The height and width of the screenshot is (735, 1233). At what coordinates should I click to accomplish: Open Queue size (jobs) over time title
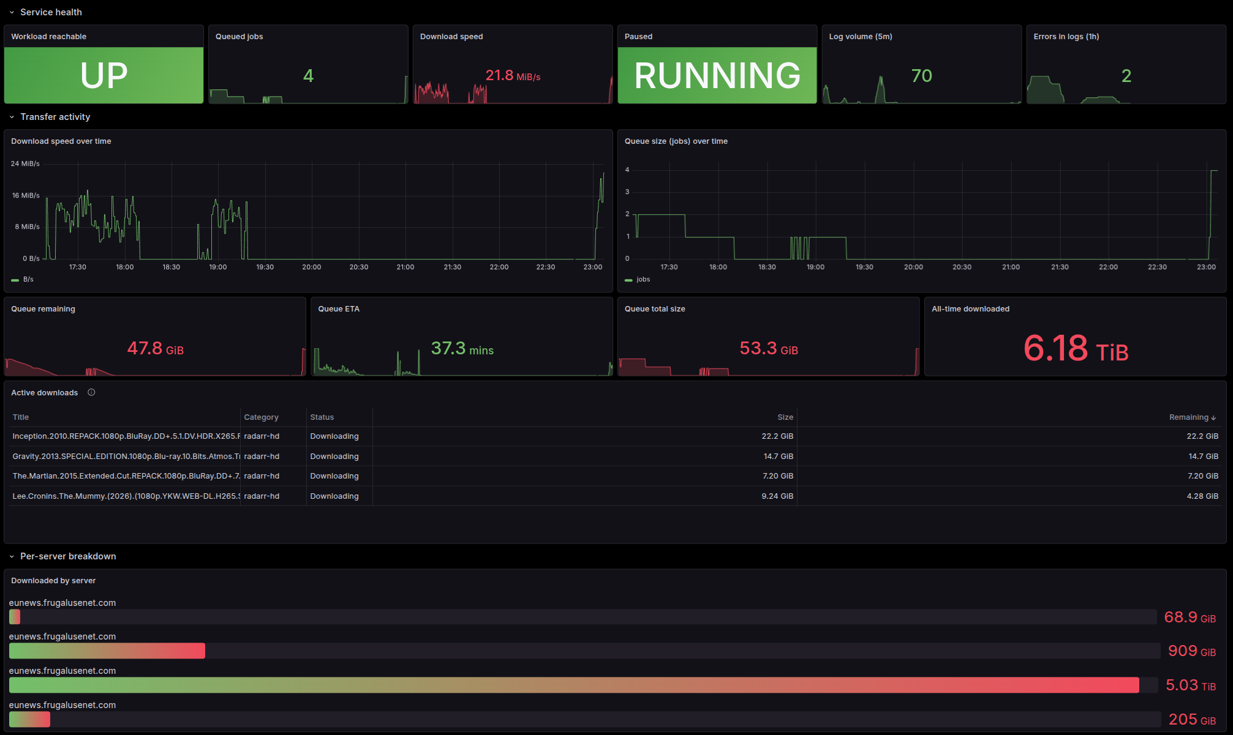676,141
